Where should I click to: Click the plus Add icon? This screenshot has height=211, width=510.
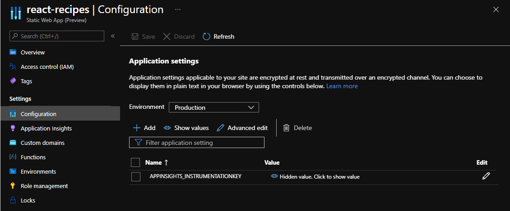pyautogui.click(x=137, y=128)
